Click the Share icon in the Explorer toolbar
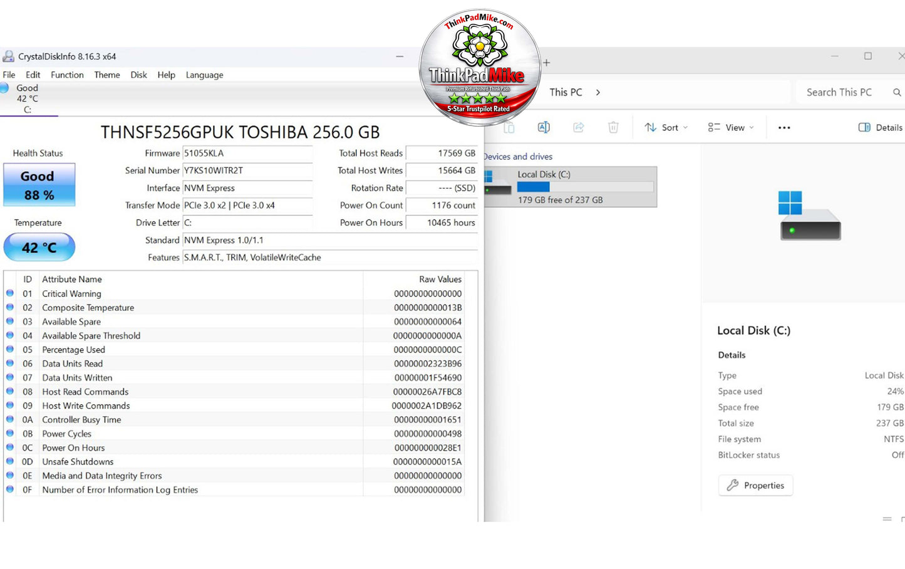Viewport: 905px width, 569px height. click(579, 127)
